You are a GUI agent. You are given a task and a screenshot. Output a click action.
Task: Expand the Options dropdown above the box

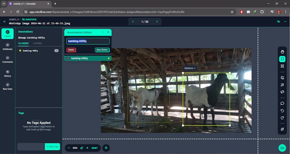pyautogui.click(x=190, y=68)
